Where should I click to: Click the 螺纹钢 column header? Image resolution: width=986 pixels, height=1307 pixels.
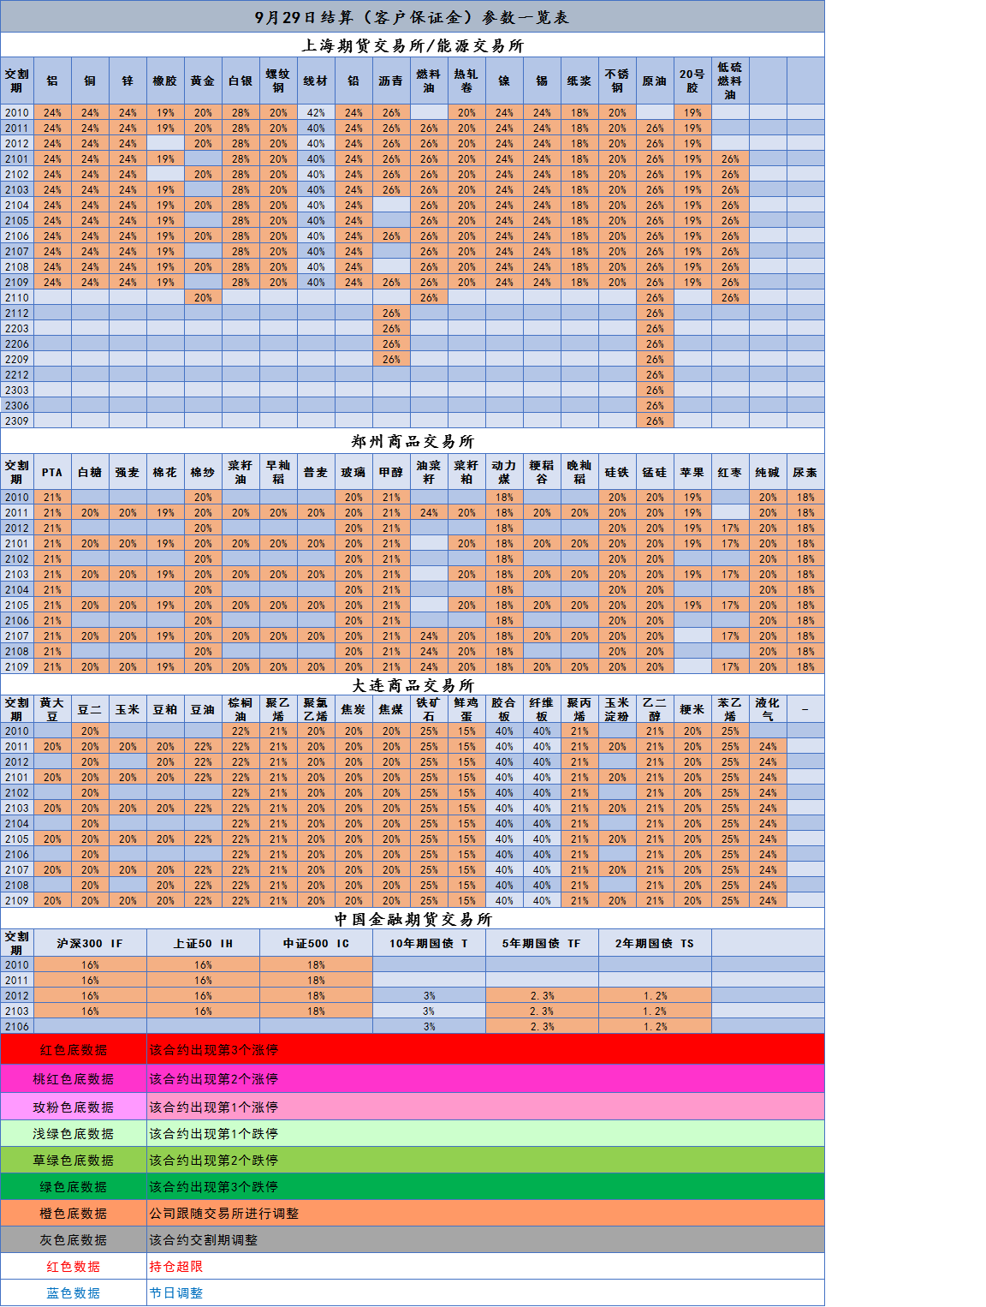coord(278,81)
